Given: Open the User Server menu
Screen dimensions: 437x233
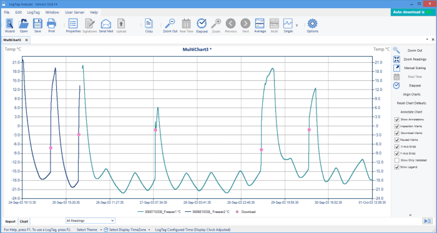Looking at the screenshot, I should coord(75,12).
